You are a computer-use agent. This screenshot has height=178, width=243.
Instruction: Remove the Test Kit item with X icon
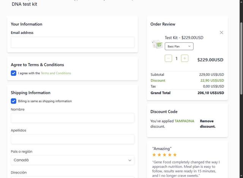(x=221, y=33)
